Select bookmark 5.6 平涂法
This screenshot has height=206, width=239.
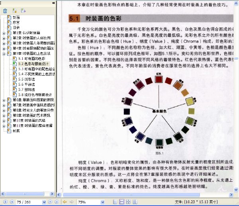(x=27, y=84)
